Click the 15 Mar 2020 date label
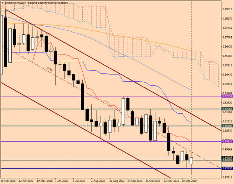Screen dimensions: 234x184 [8, 181]
